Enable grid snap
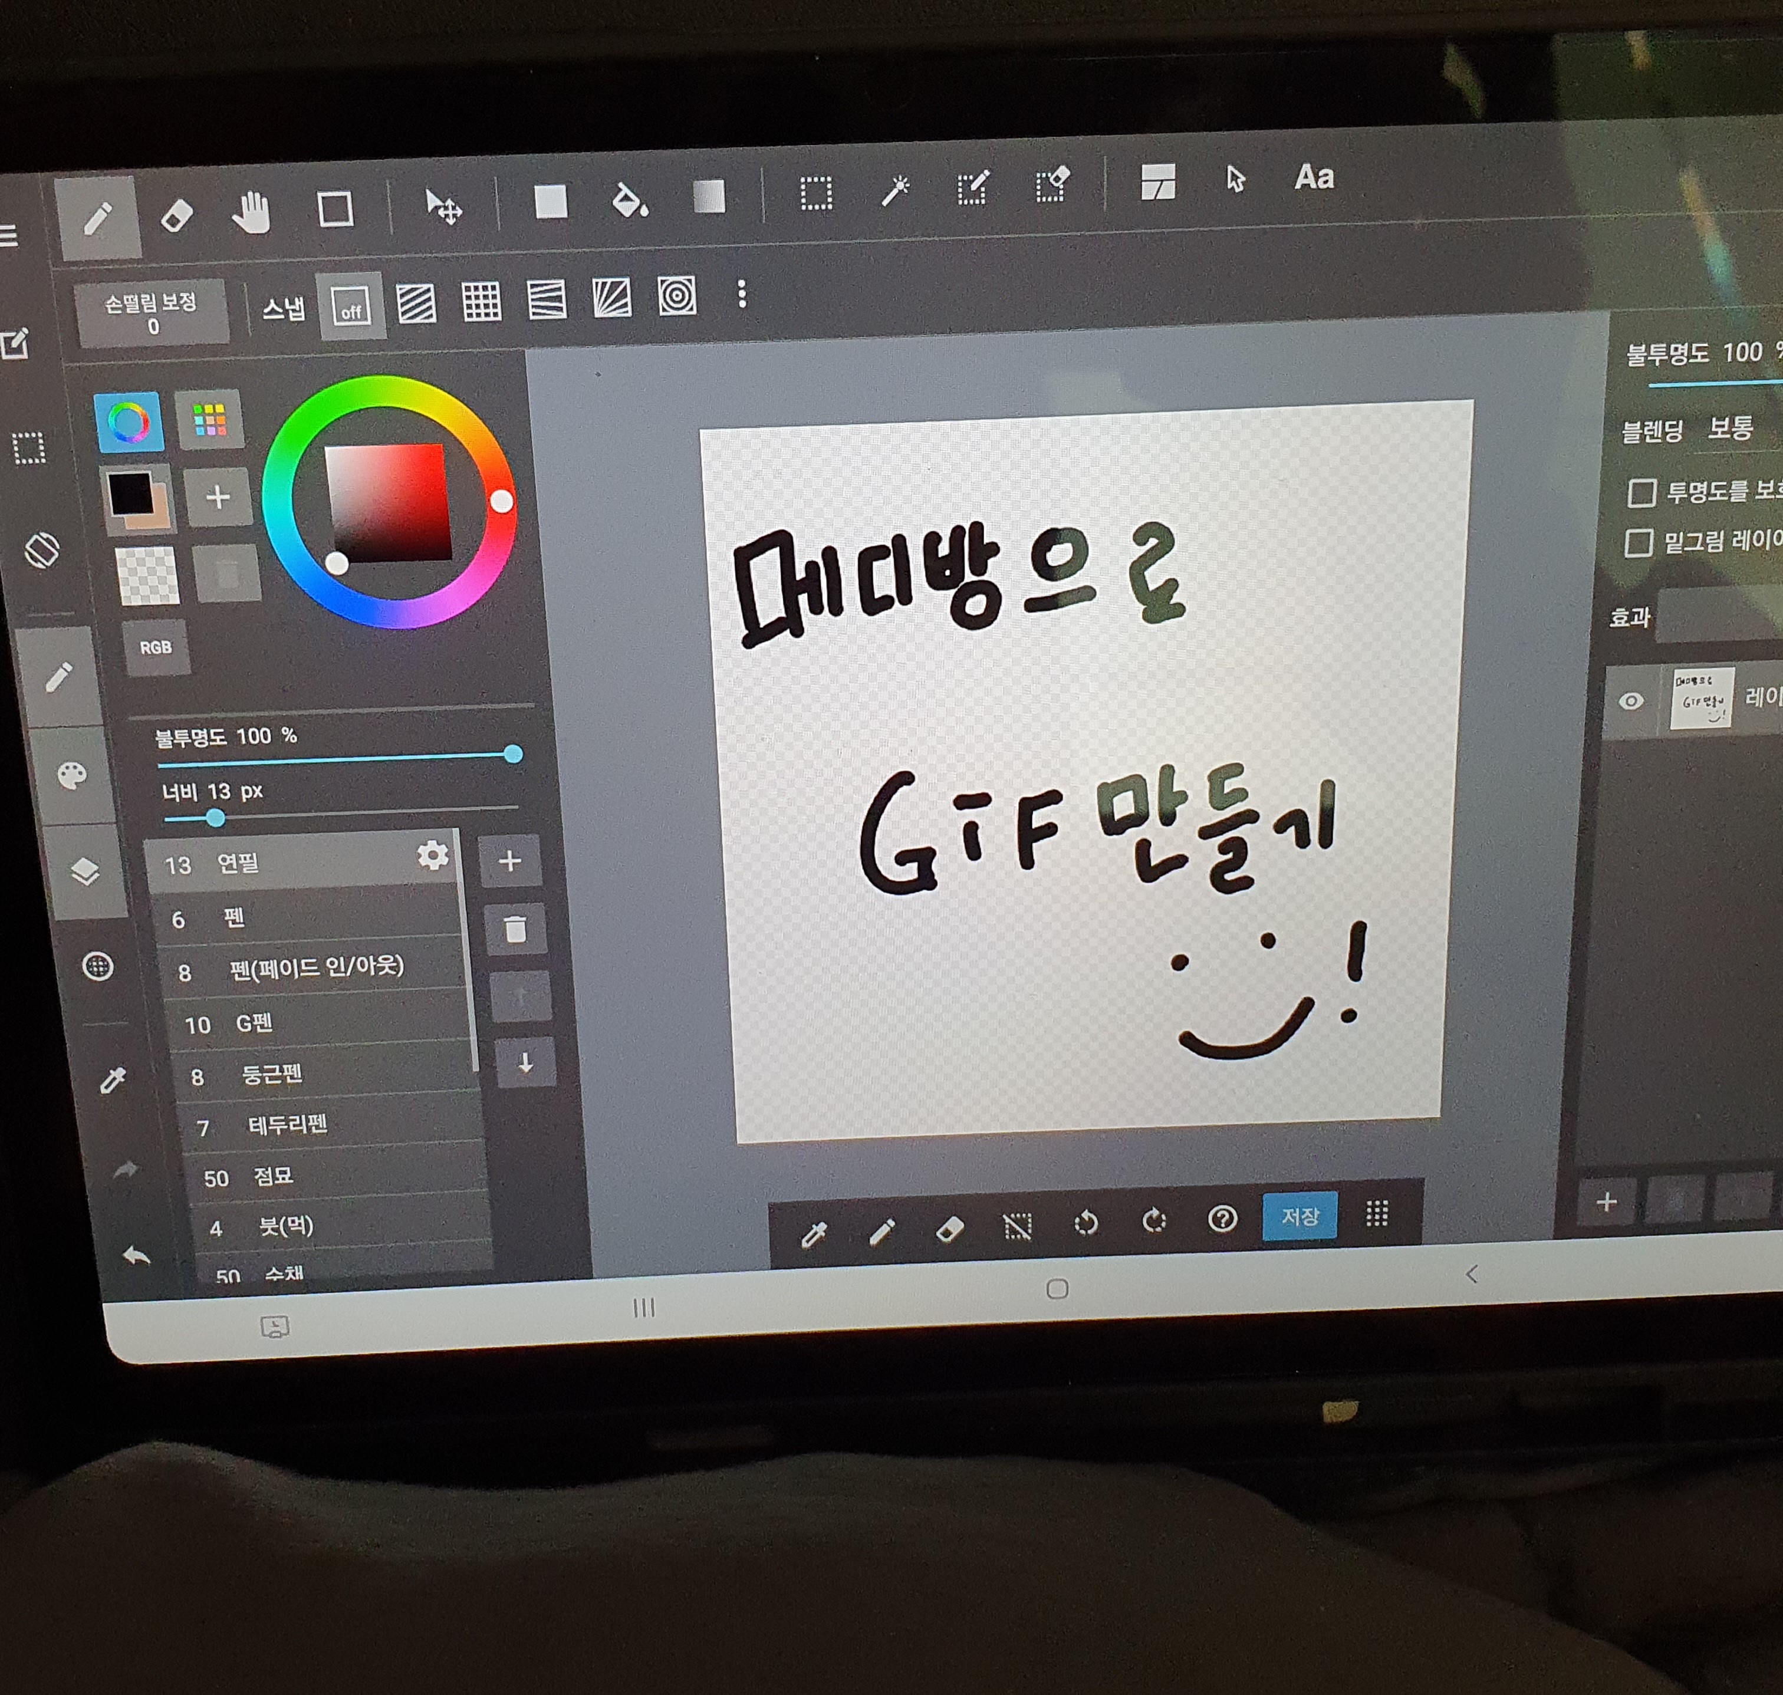Screen dimensions: 1783x1695 pyautogui.click(x=482, y=301)
